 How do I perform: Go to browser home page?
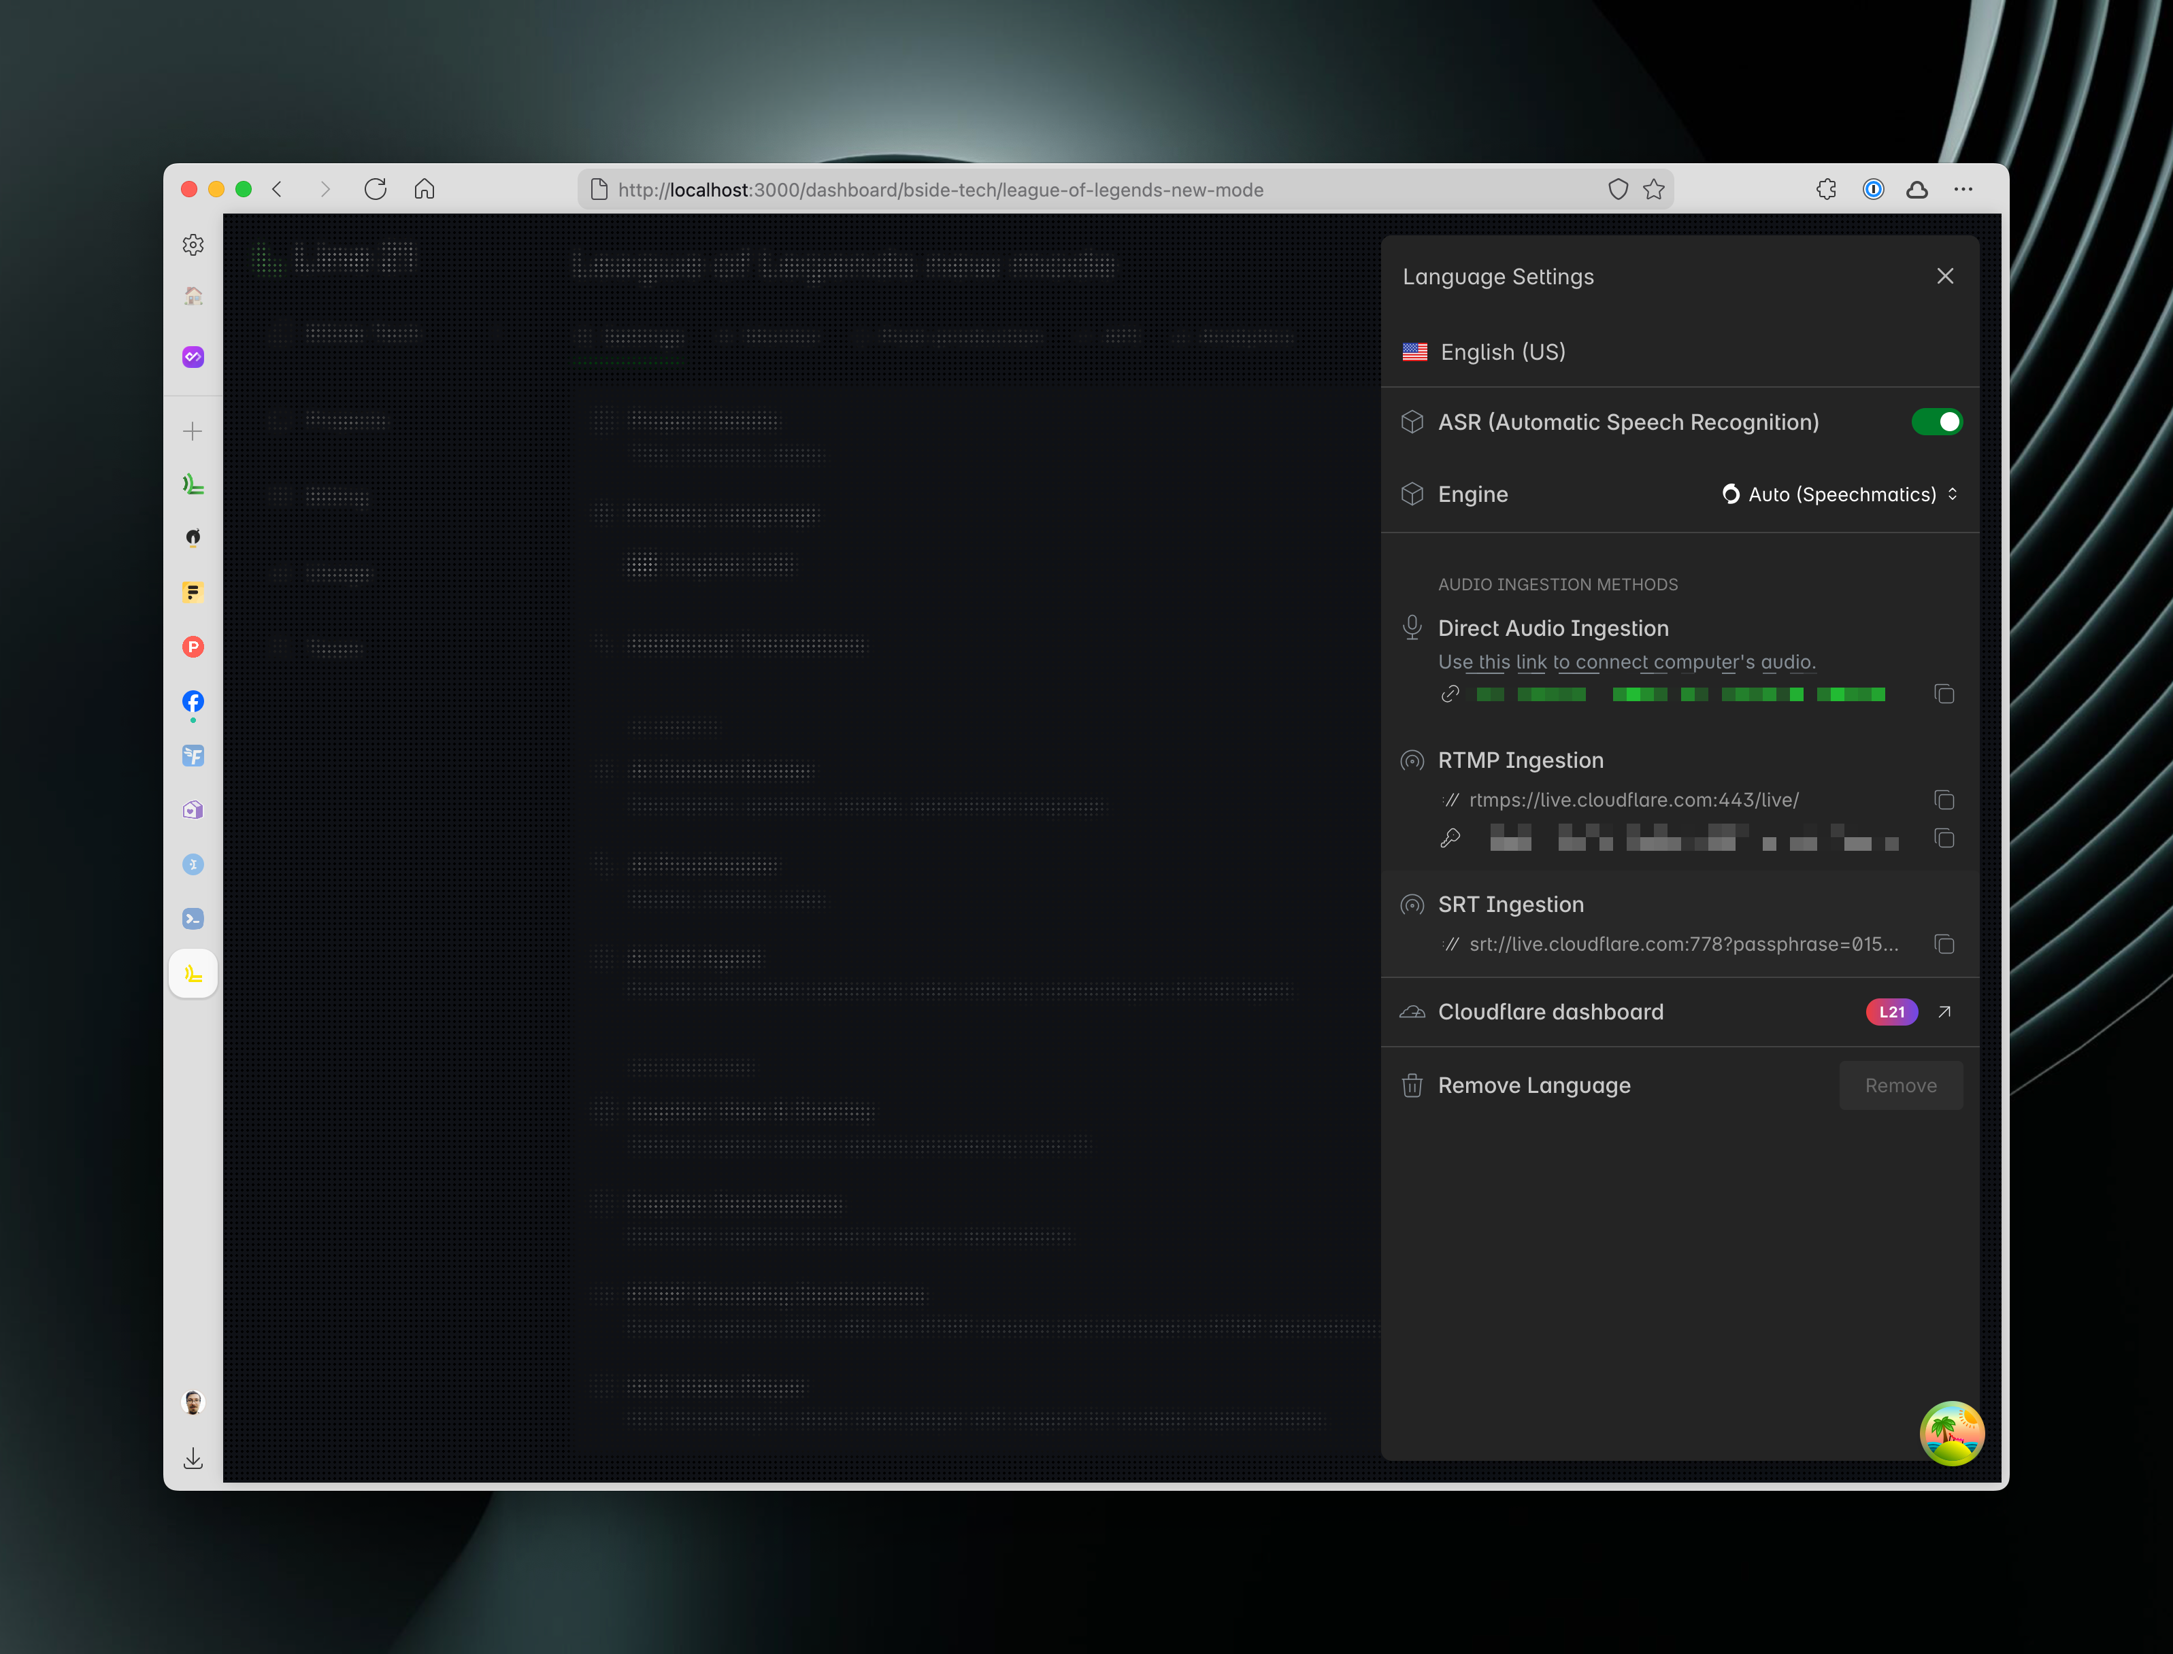[x=425, y=189]
